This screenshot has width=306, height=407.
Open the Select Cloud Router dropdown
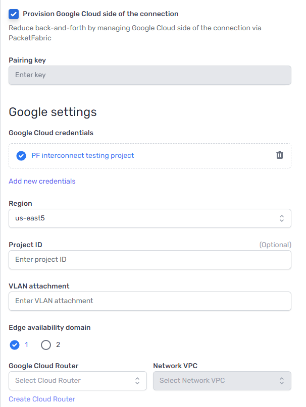(x=76, y=381)
